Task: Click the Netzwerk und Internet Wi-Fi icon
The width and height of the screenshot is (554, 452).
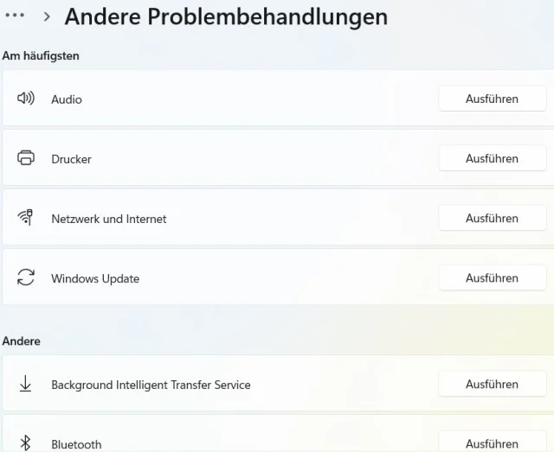Action: coord(26,218)
